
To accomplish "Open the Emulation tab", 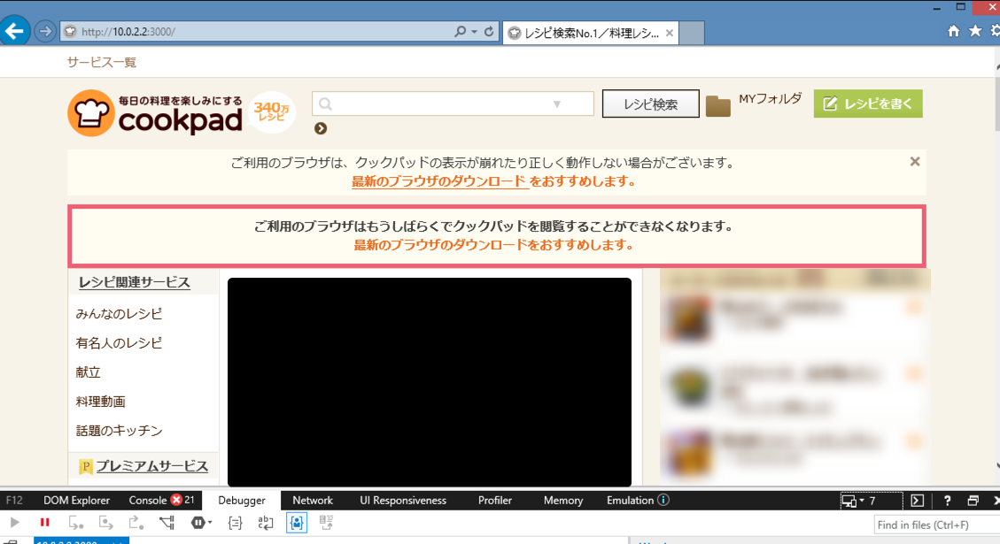I will pyautogui.click(x=630, y=501).
